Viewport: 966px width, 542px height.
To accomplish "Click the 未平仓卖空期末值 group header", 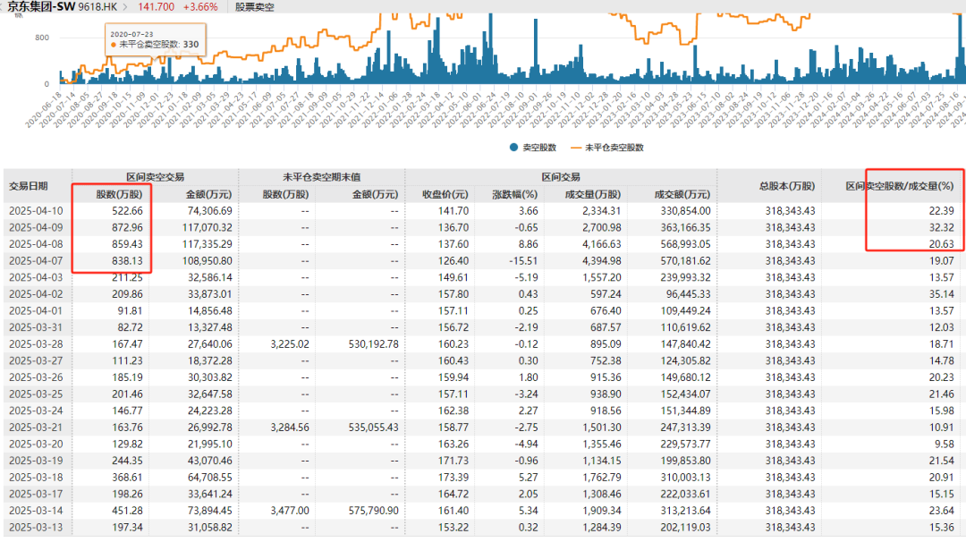I will [322, 177].
